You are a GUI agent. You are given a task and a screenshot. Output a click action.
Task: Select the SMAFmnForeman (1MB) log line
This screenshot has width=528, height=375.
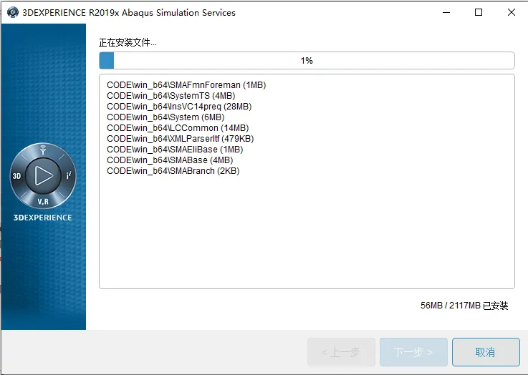tap(186, 85)
